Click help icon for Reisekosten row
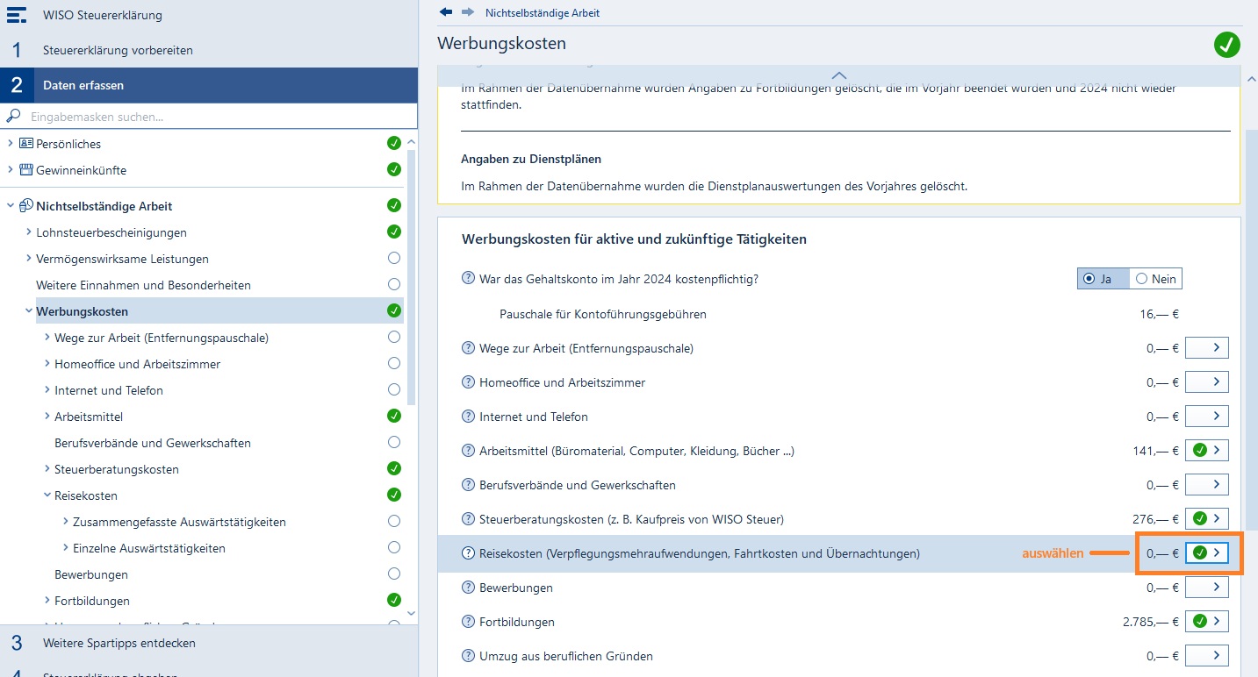The image size is (1258, 677). 468,553
